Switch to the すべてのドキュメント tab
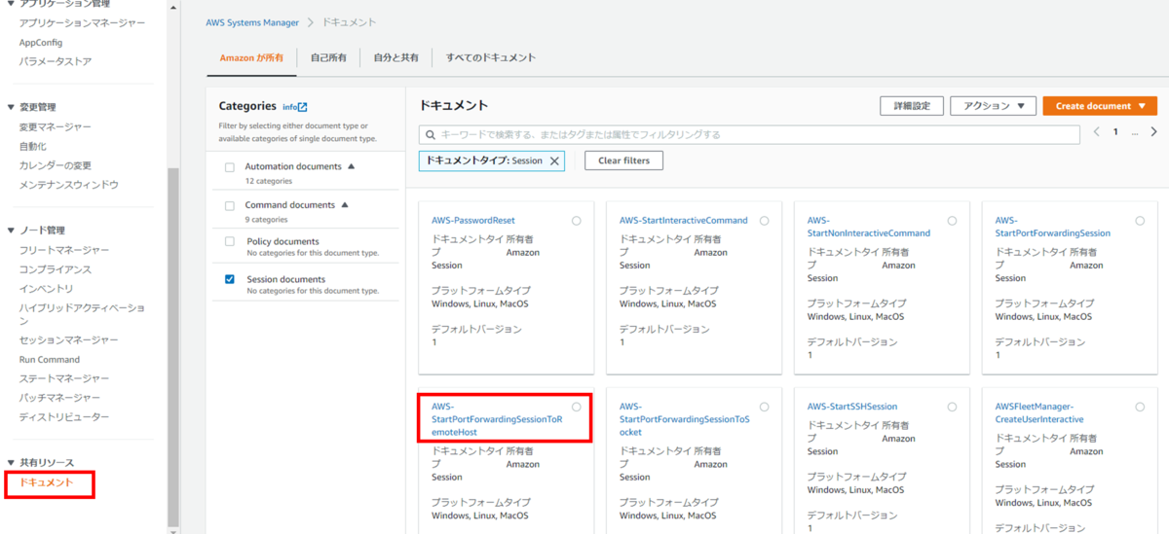The width and height of the screenshot is (1169, 534). [491, 58]
